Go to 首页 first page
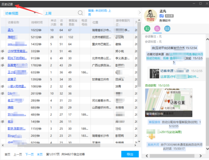The image size is (209, 160). [7, 154]
